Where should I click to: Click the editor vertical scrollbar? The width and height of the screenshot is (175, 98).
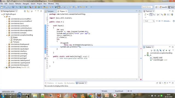[139, 46]
